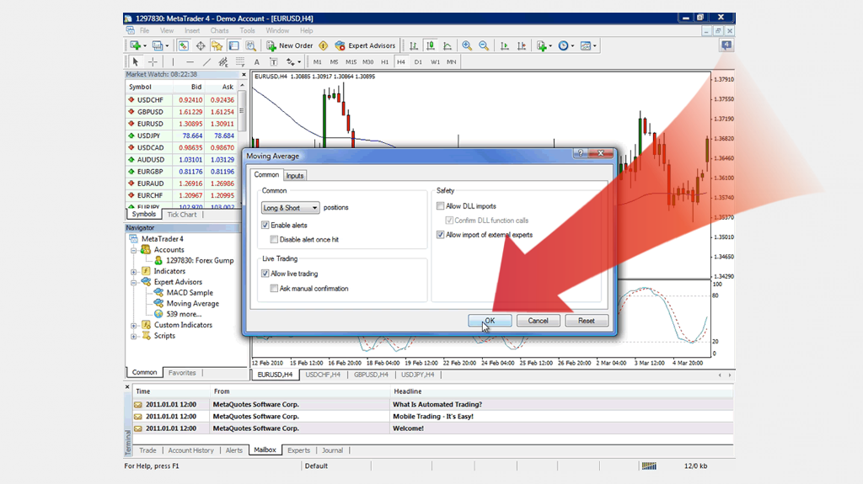The height and width of the screenshot is (484, 863).
Task: Open the Long & Short positions dropdown
Action: tap(290, 208)
